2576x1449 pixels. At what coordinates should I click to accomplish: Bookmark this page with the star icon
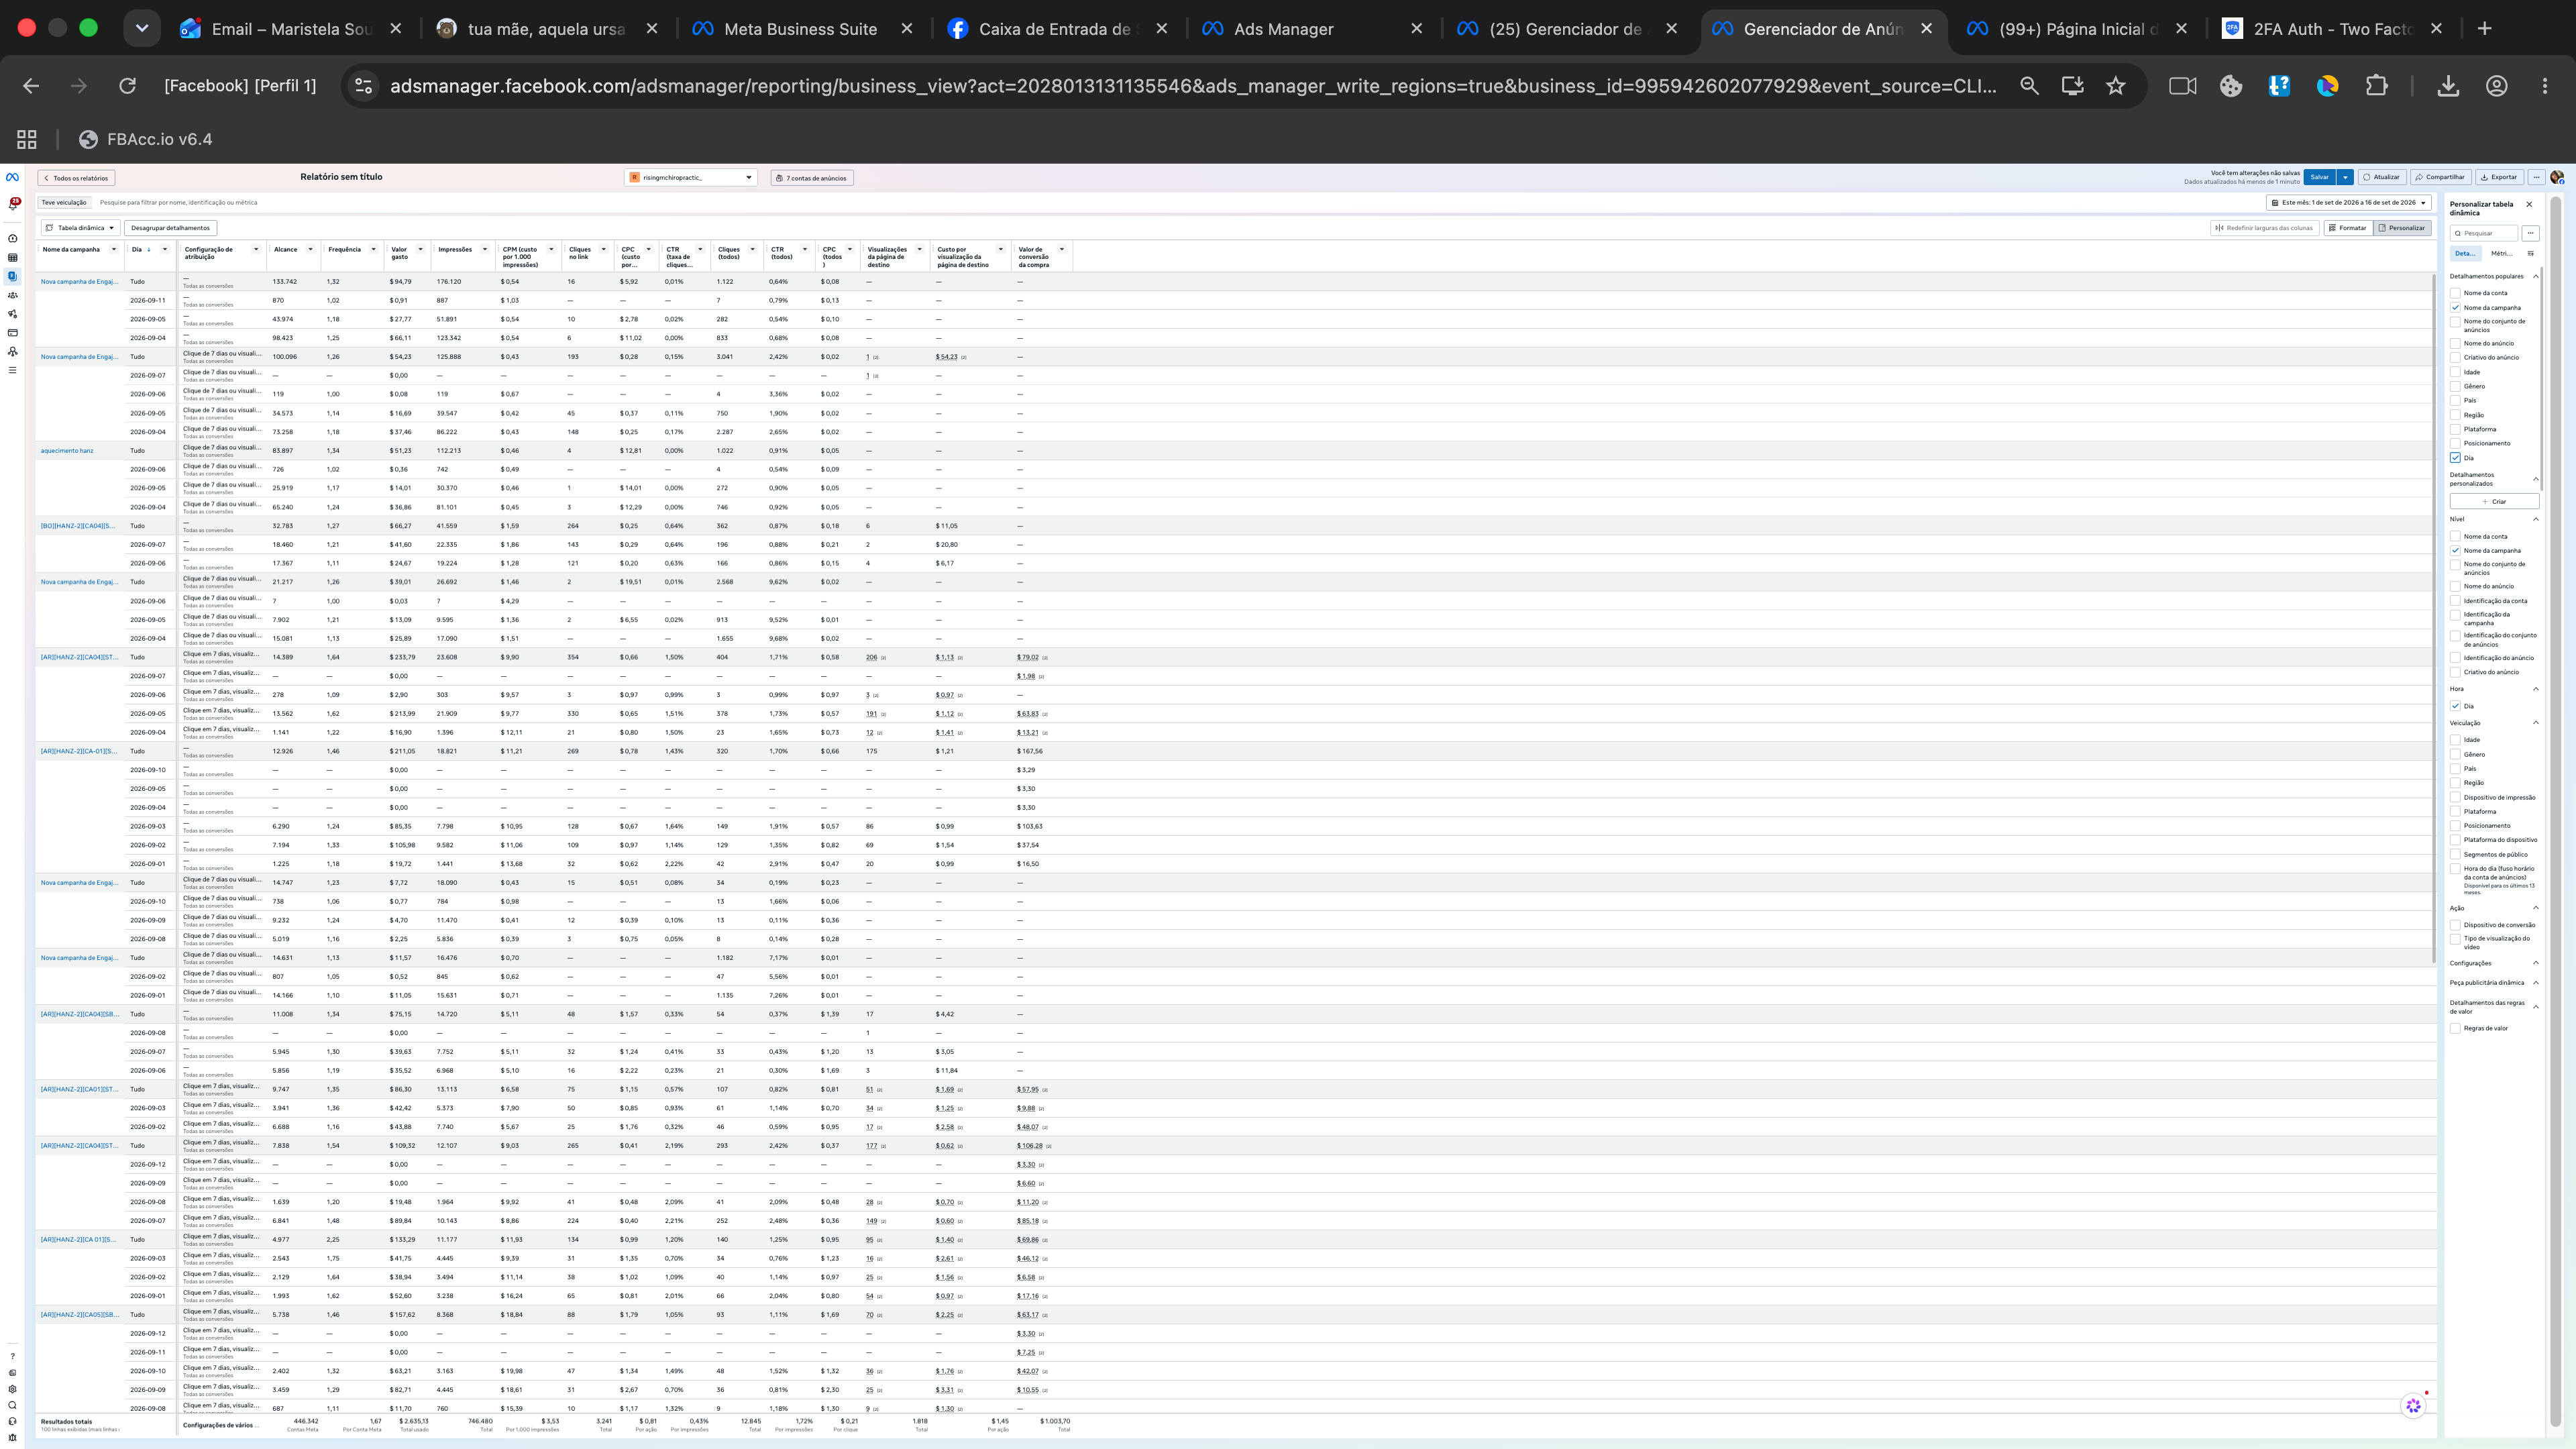(2116, 86)
